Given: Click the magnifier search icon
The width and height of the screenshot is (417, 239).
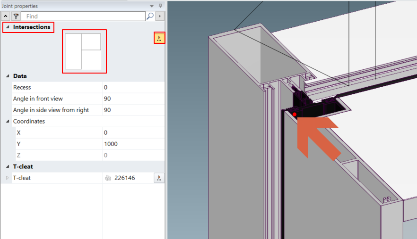Looking at the screenshot, I should 150,16.
